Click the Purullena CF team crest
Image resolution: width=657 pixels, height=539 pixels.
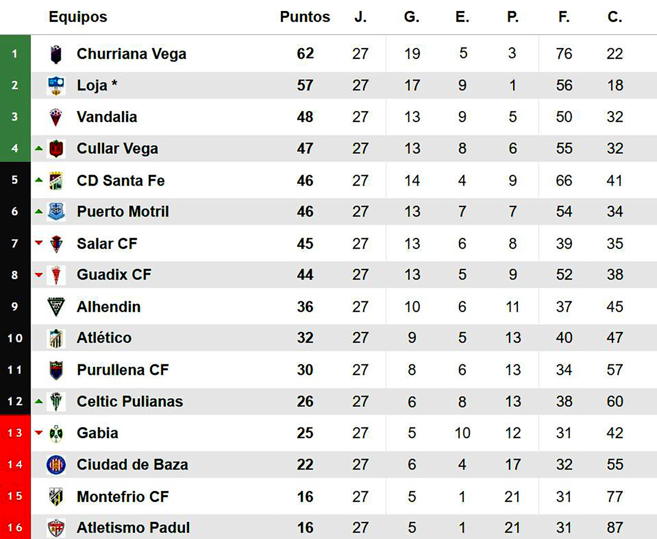pos(56,370)
